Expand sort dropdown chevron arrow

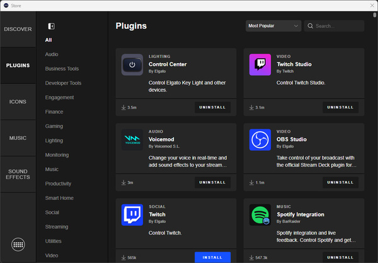(x=296, y=26)
